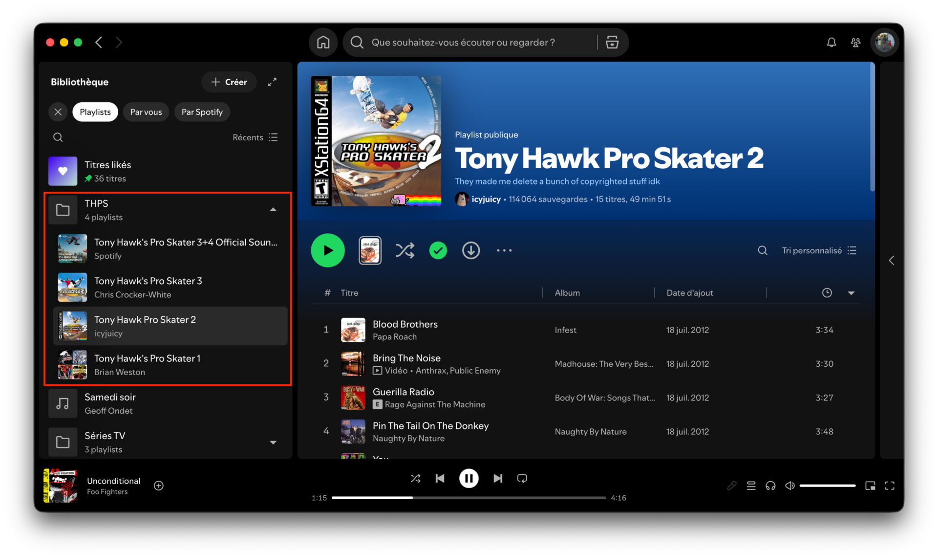Sort by Date d'ajout column
Screen dimensions: 938x557
690,293
